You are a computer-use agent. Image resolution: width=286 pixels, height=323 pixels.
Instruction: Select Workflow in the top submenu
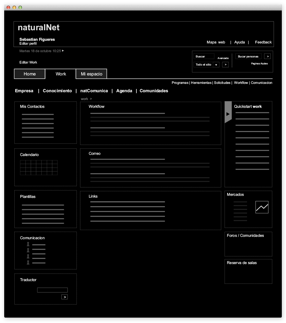(241, 83)
